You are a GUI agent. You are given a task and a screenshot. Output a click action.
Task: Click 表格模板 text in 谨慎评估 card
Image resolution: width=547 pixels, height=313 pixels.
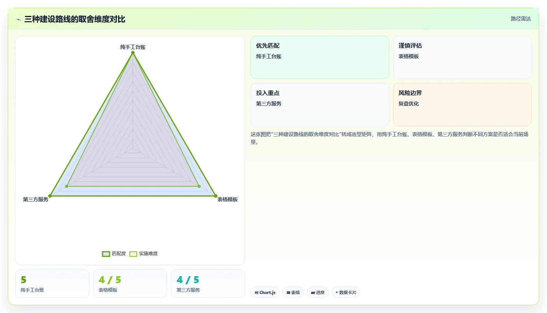[x=409, y=57]
